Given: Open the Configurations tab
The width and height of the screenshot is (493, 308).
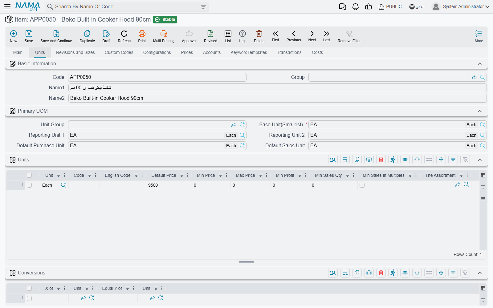Looking at the screenshot, I should click(x=157, y=52).
